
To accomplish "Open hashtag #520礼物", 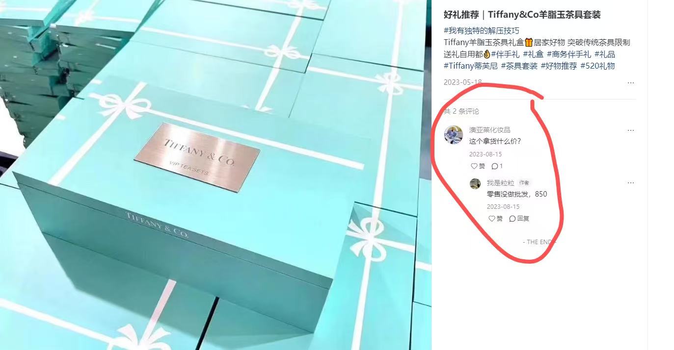I will pos(597,66).
